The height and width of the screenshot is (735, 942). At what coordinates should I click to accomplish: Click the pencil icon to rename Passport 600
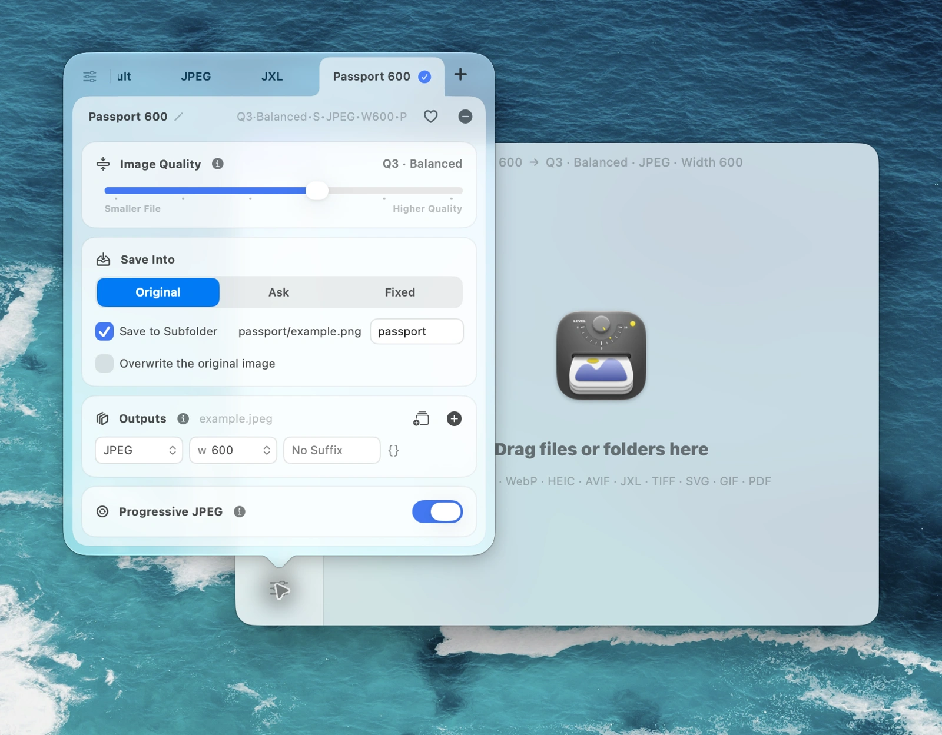pyautogui.click(x=178, y=117)
